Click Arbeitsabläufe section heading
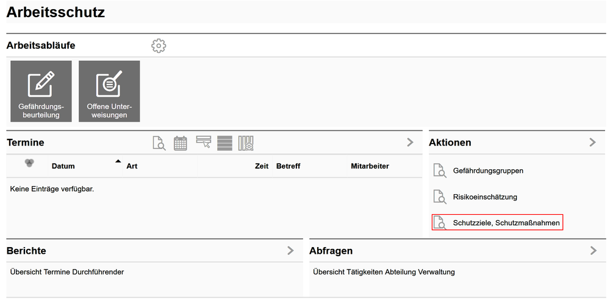Screen dimensions: 610x300 click(41, 46)
